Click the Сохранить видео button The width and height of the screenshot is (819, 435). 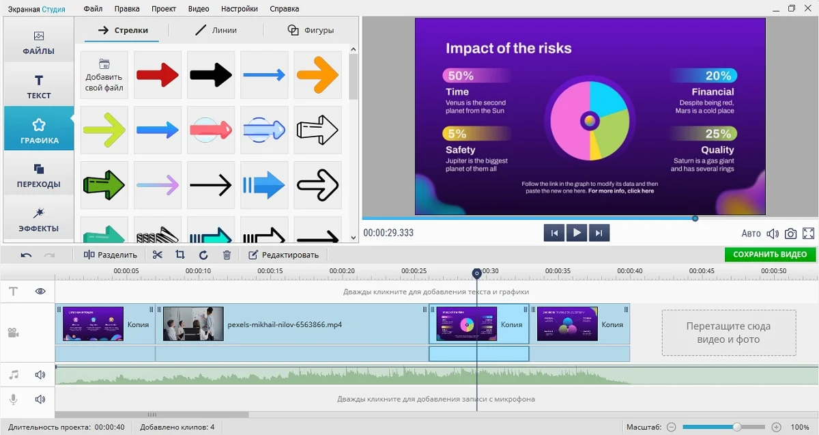[770, 255]
